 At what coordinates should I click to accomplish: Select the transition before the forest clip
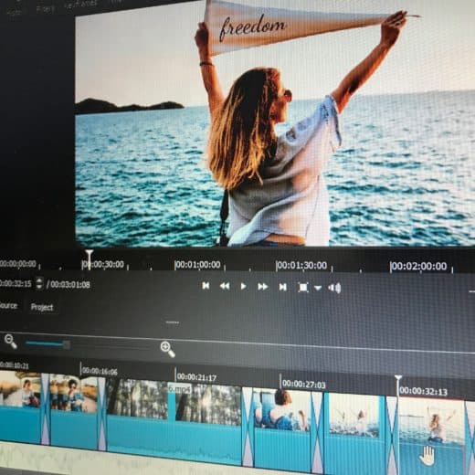click(102, 414)
